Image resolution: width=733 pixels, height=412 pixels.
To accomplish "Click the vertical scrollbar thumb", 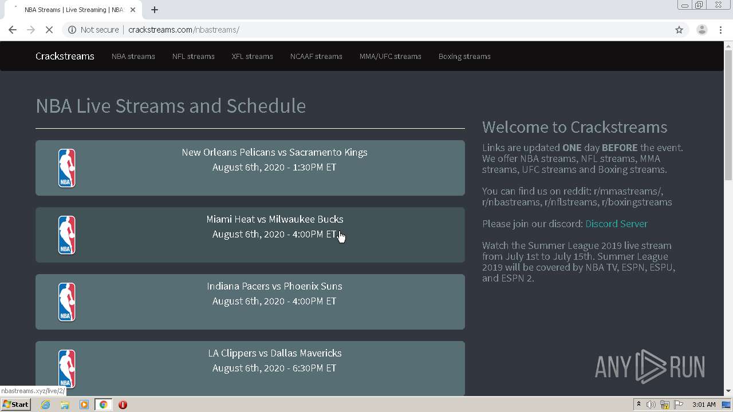I will tap(728, 116).
